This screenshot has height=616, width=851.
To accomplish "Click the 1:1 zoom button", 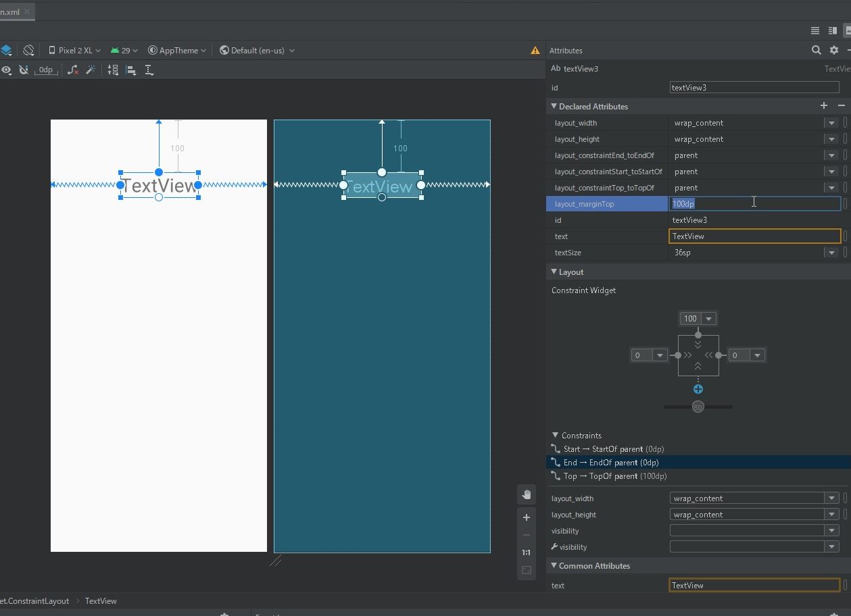I will tap(526, 552).
